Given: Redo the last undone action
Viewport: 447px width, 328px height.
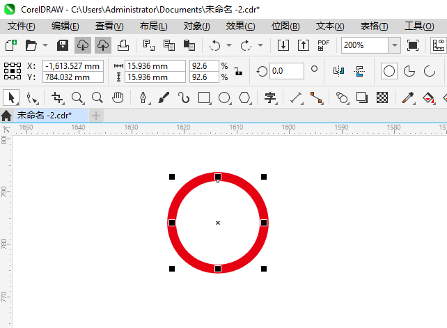Looking at the screenshot, I should [246, 45].
